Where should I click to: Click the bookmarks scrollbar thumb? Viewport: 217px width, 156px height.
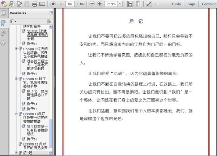pos(51,133)
